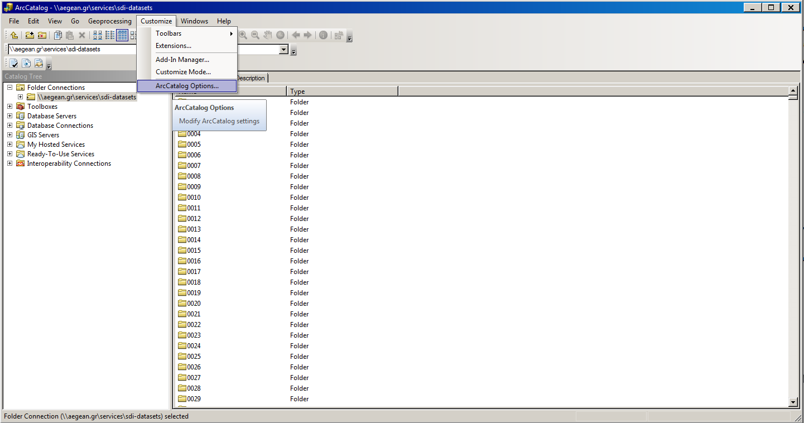Select folder 0017 in contents list
Screen dimensions: 804x423
point(194,271)
